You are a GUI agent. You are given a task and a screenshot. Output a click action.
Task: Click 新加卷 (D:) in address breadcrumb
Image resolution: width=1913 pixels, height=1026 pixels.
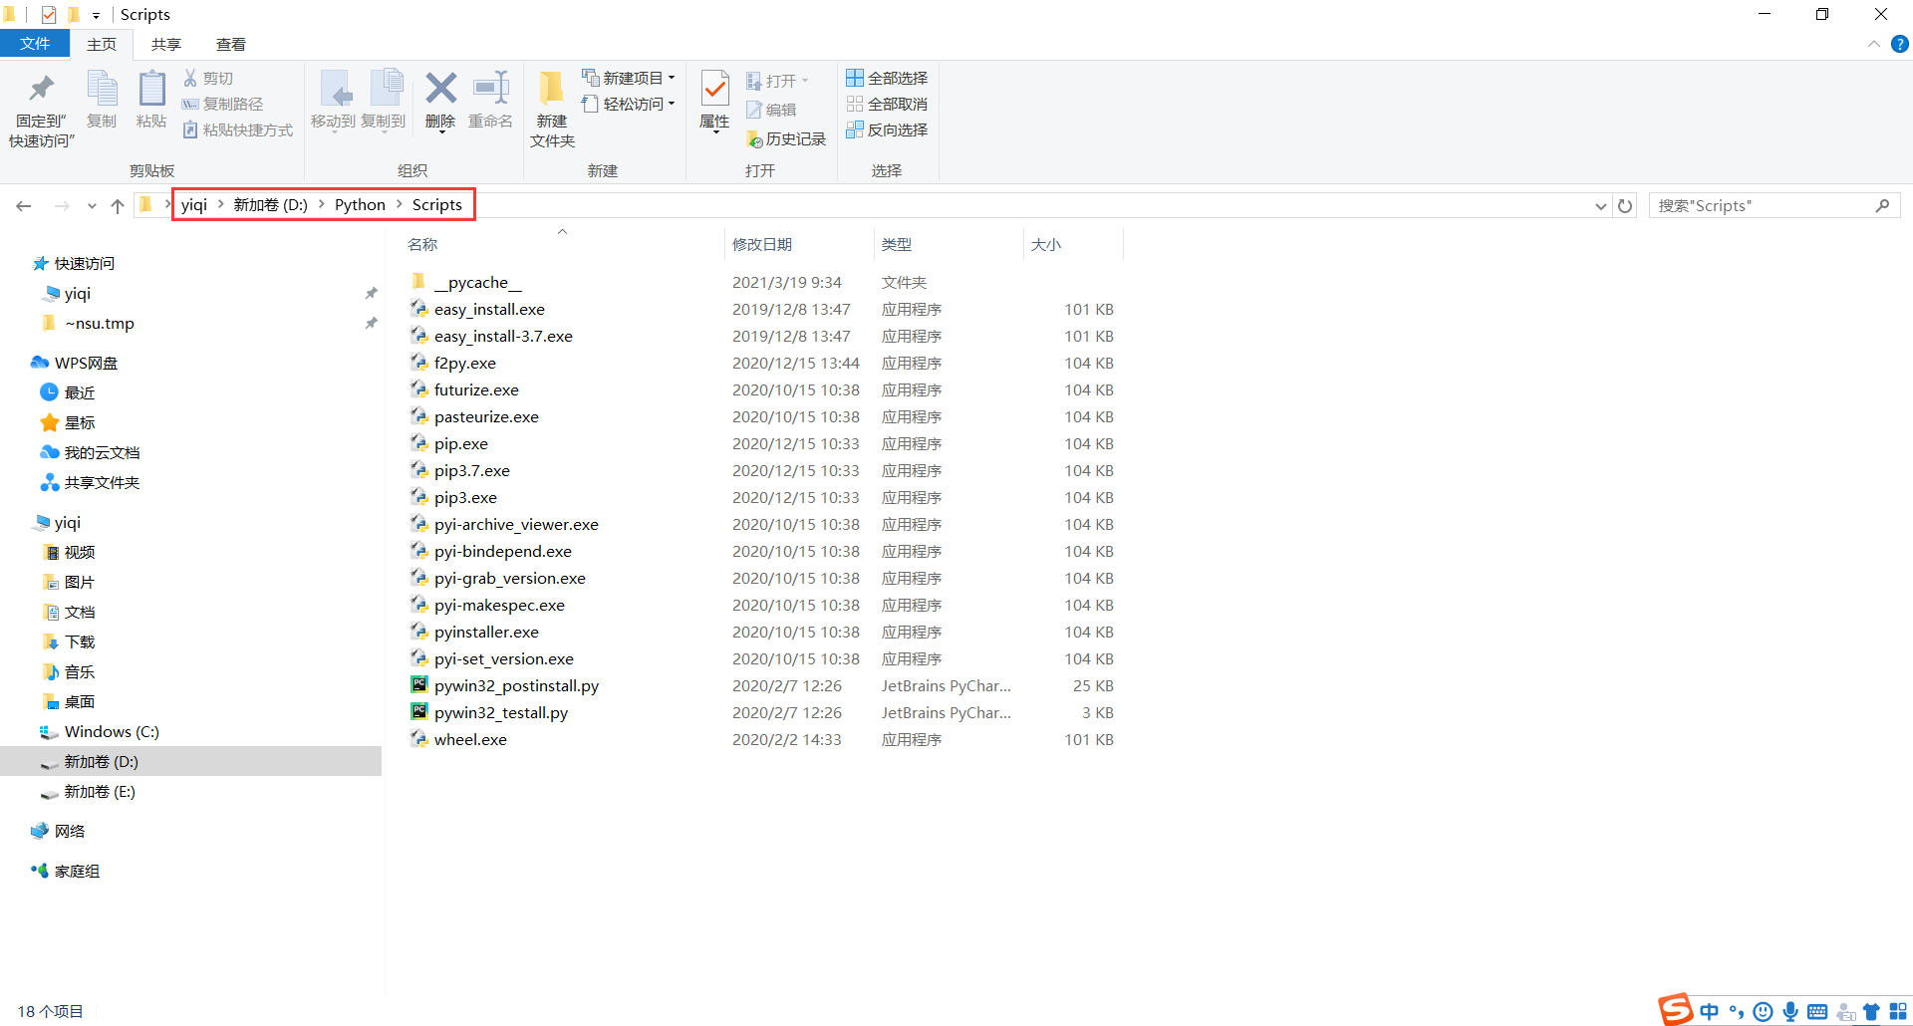[x=270, y=204]
